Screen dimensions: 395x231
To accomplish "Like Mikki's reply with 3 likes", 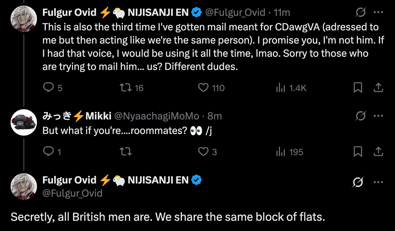I will point(203,152).
